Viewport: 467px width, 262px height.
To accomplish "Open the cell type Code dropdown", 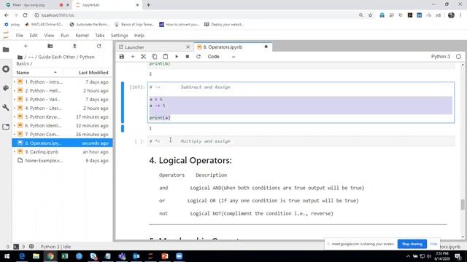I will coord(221,57).
